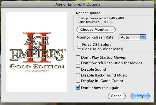Click the Monitor Options group label
Viewport: 156px width, 105px height.
pos(88,13)
